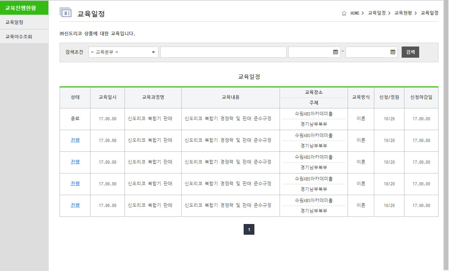The image size is (449, 271).
Task: Click HOME in the breadcrumb
Action: [x=355, y=13]
